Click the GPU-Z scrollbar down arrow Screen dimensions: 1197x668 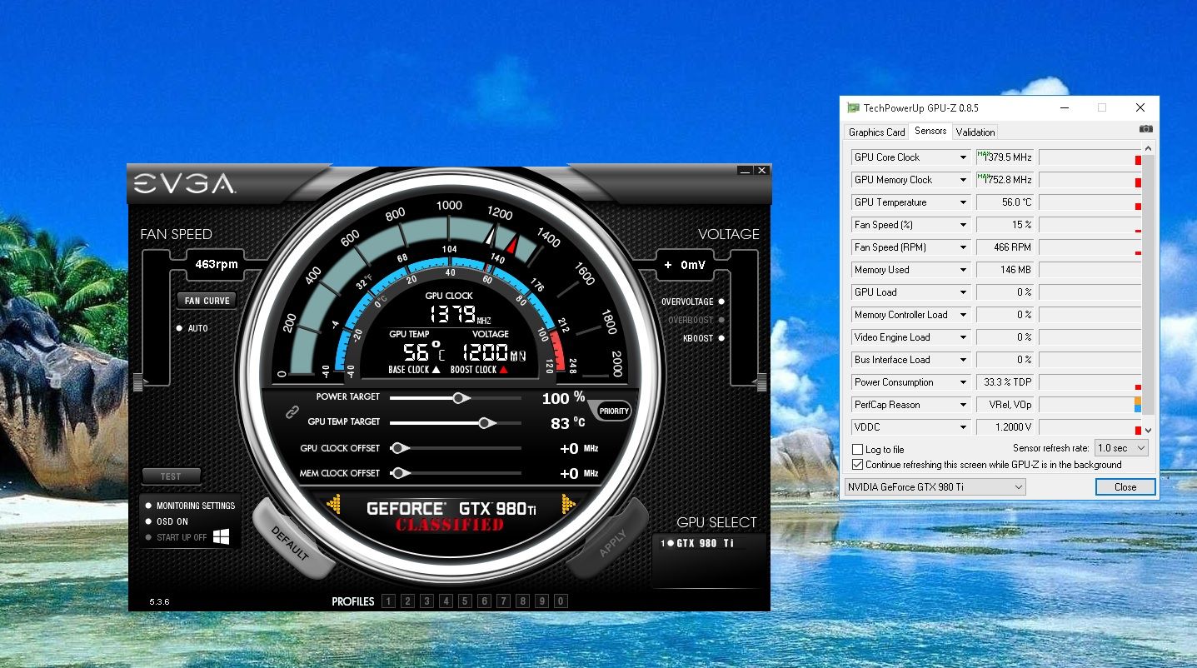point(1148,430)
